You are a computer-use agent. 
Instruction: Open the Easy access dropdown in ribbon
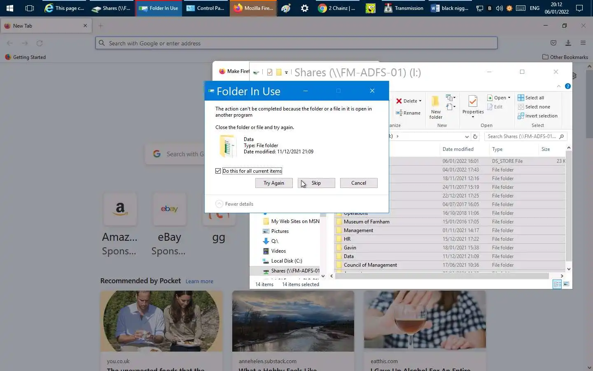point(451,107)
